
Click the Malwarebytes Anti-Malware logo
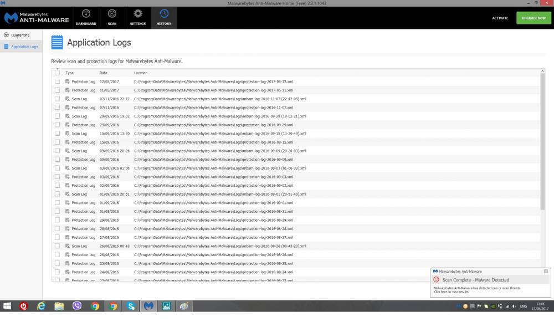(37, 18)
